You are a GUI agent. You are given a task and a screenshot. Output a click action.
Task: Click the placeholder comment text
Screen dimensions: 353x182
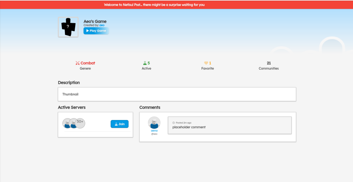(189, 127)
